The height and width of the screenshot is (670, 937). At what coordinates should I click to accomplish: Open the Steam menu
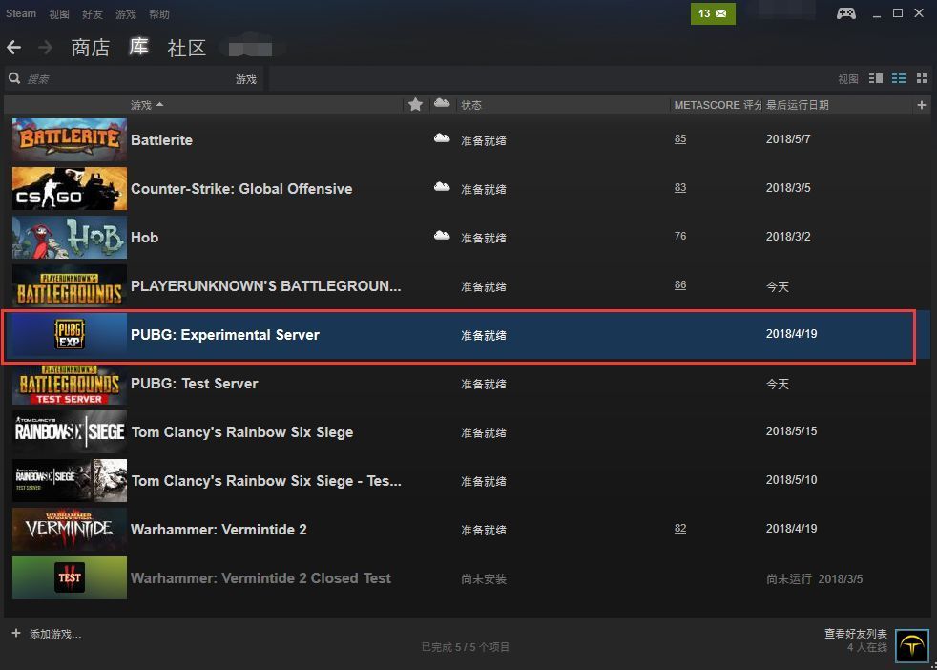(x=21, y=13)
